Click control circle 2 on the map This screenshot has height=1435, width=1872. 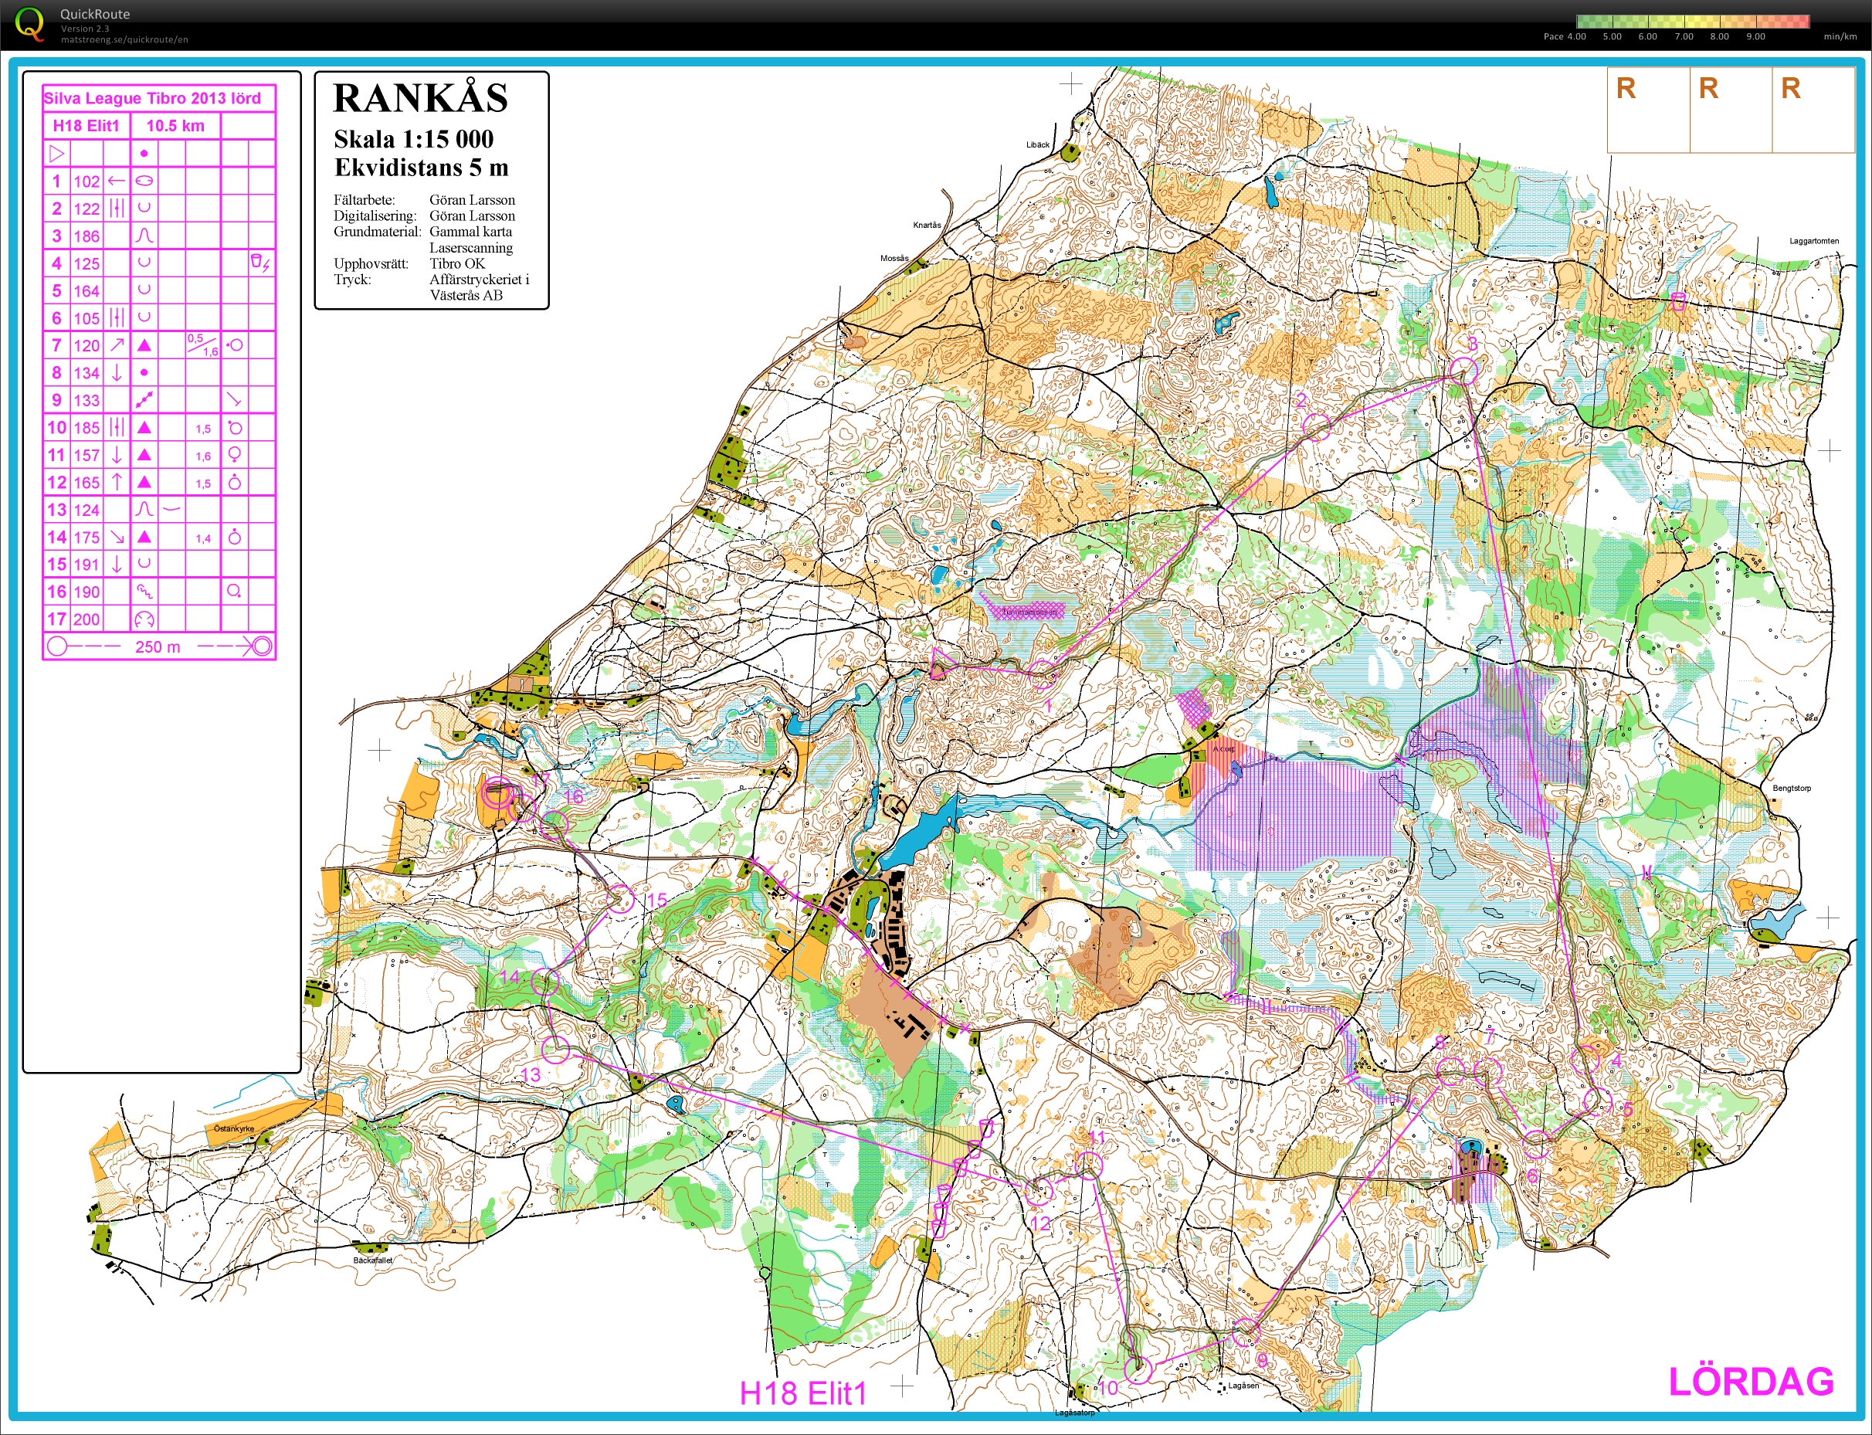[x=1316, y=426]
